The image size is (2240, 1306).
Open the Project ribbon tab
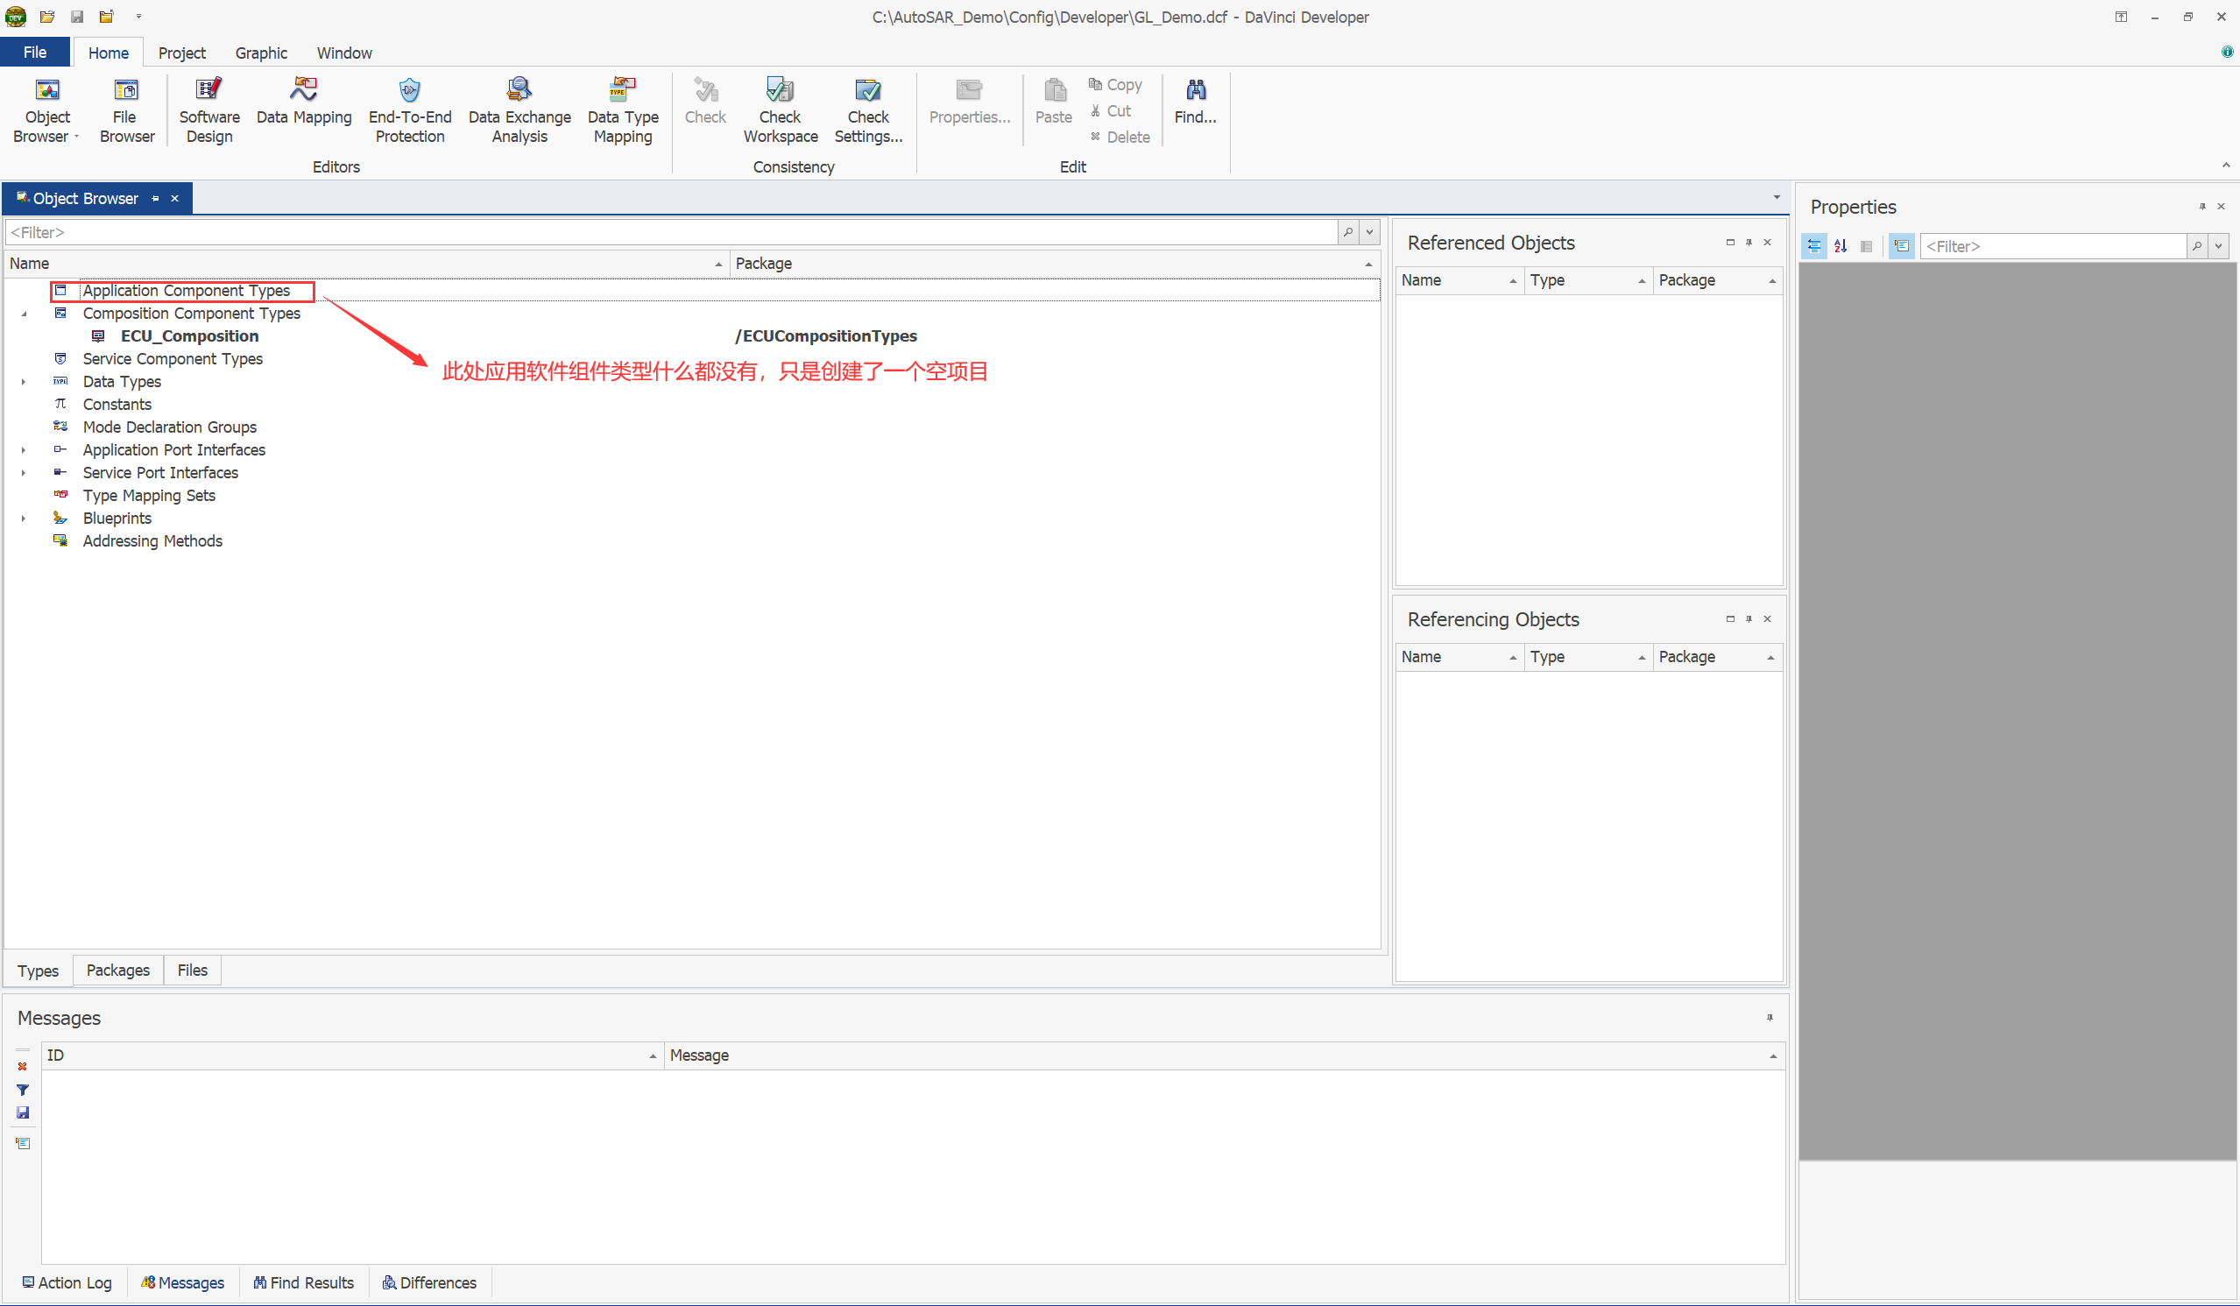[181, 53]
